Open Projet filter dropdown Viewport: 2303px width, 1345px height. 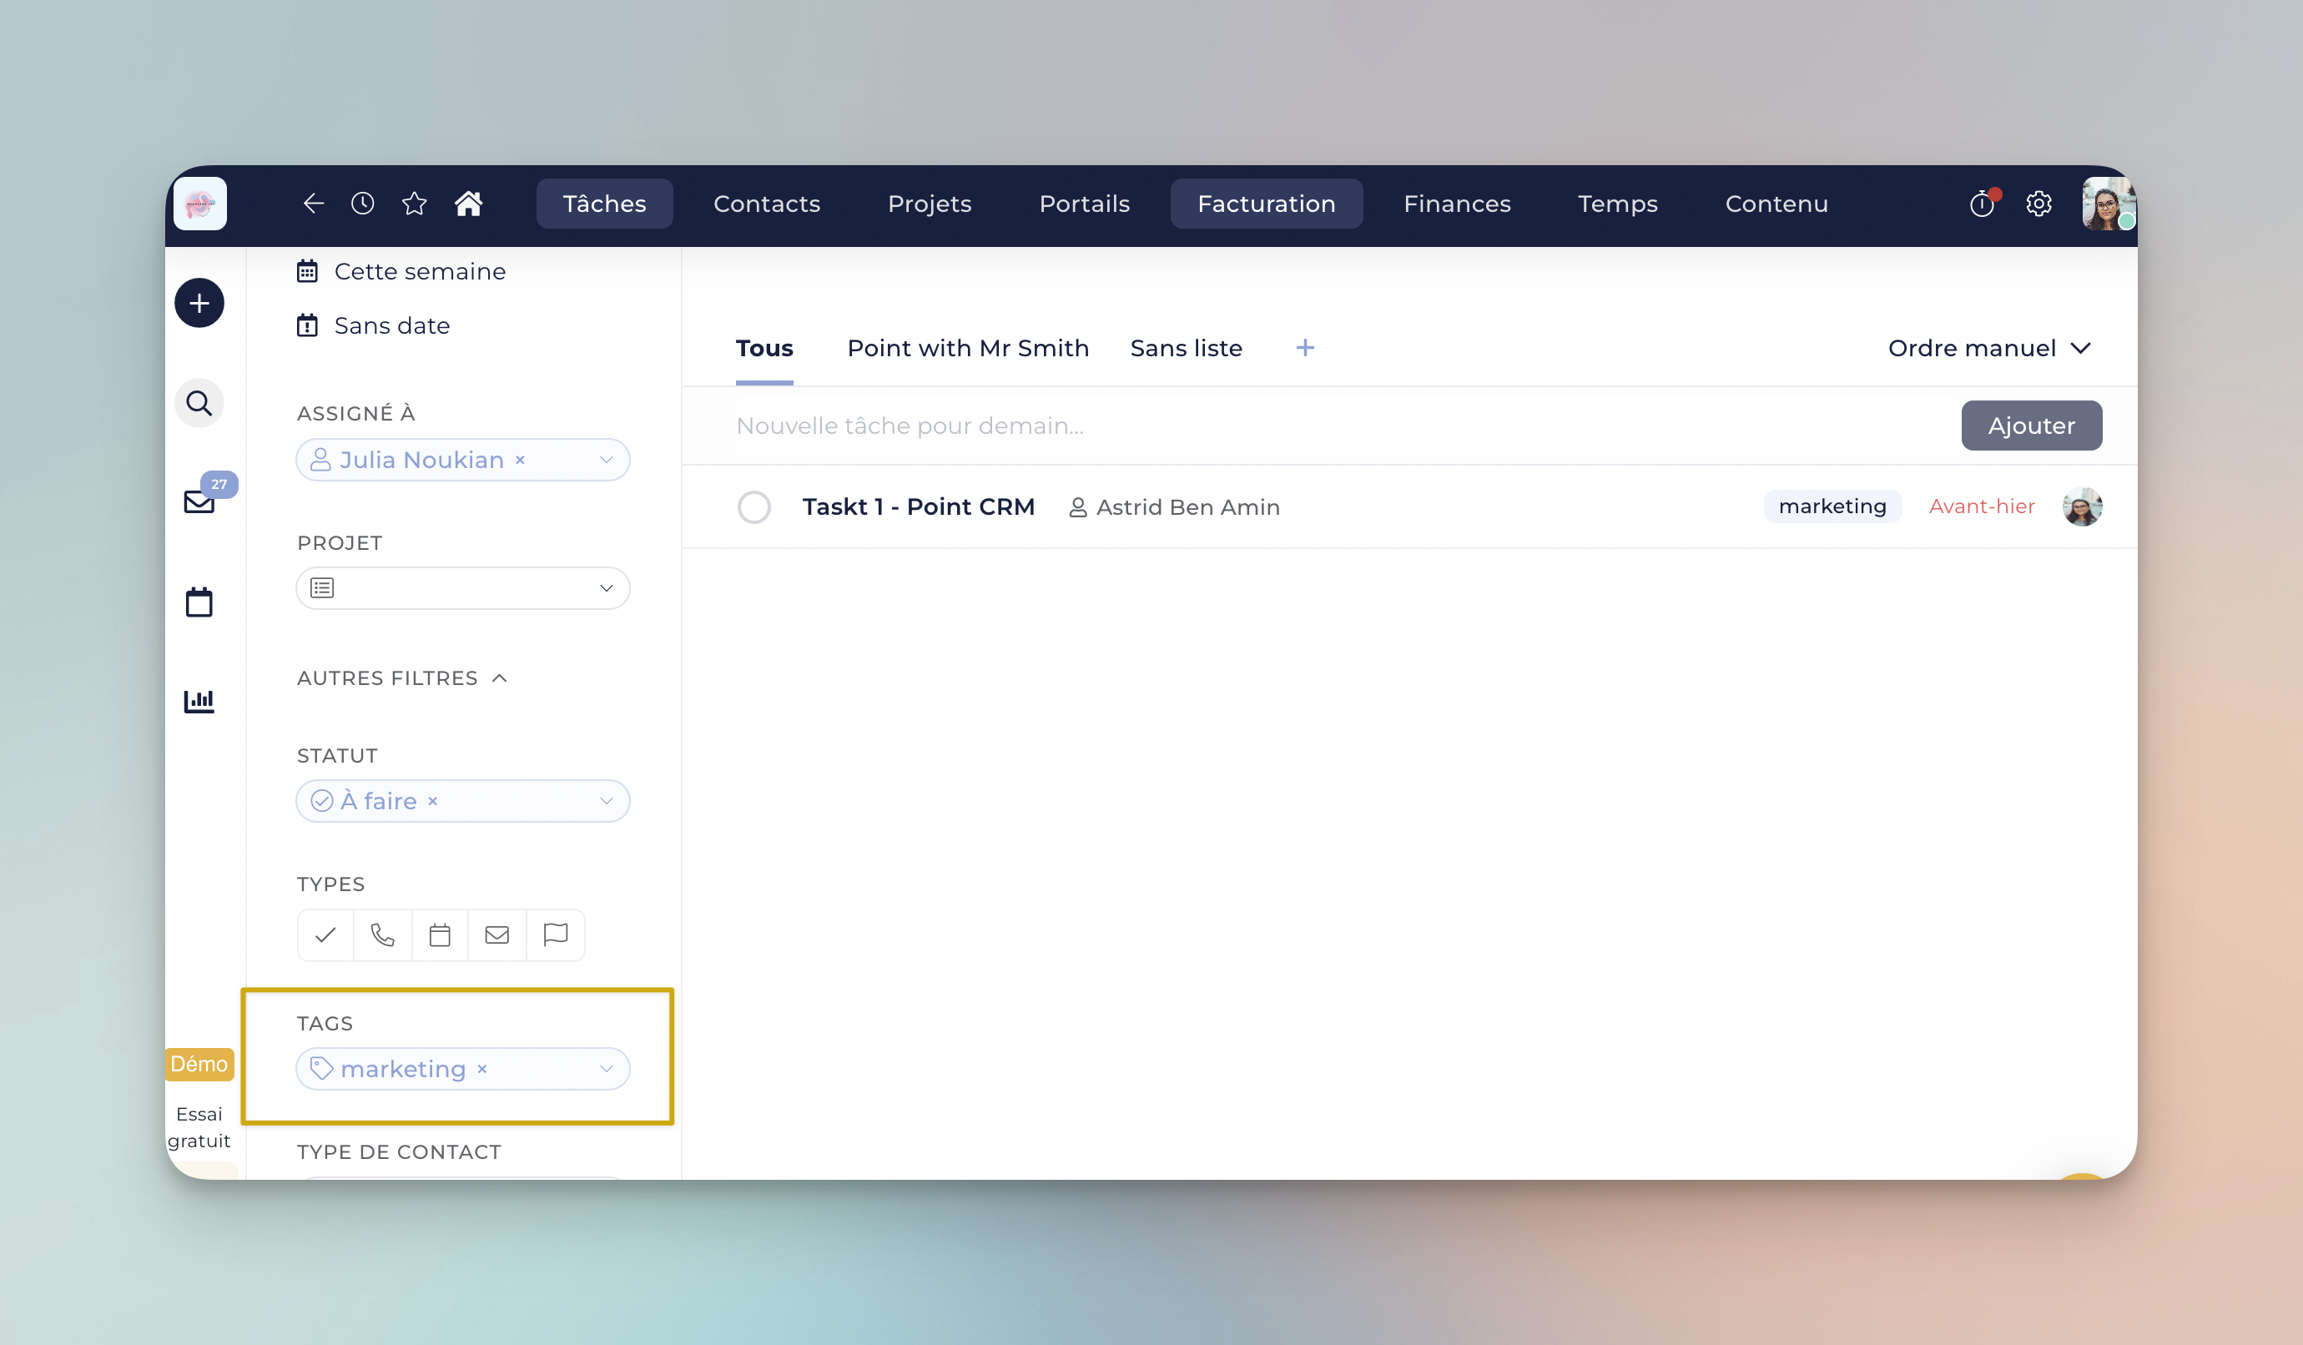463,588
